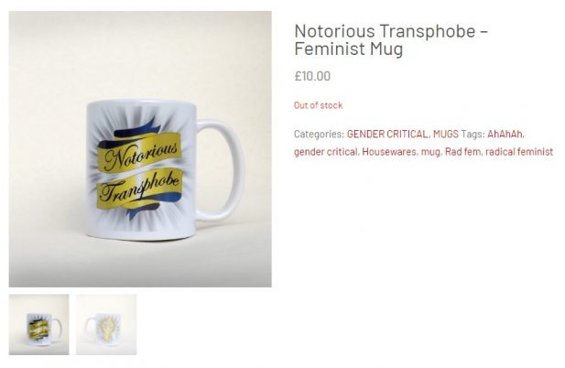Click white rim at top of the large mug
Screen dimensions: 565x368
pyautogui.click(x=141, y=104)
